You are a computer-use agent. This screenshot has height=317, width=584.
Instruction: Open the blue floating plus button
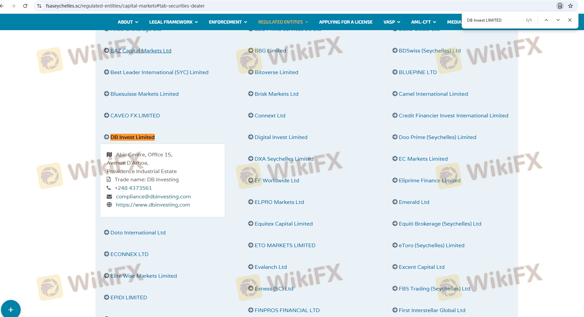(11, 310)
